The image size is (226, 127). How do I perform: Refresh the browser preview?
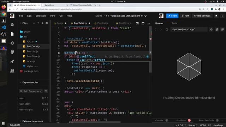click(x=167, y=29)
